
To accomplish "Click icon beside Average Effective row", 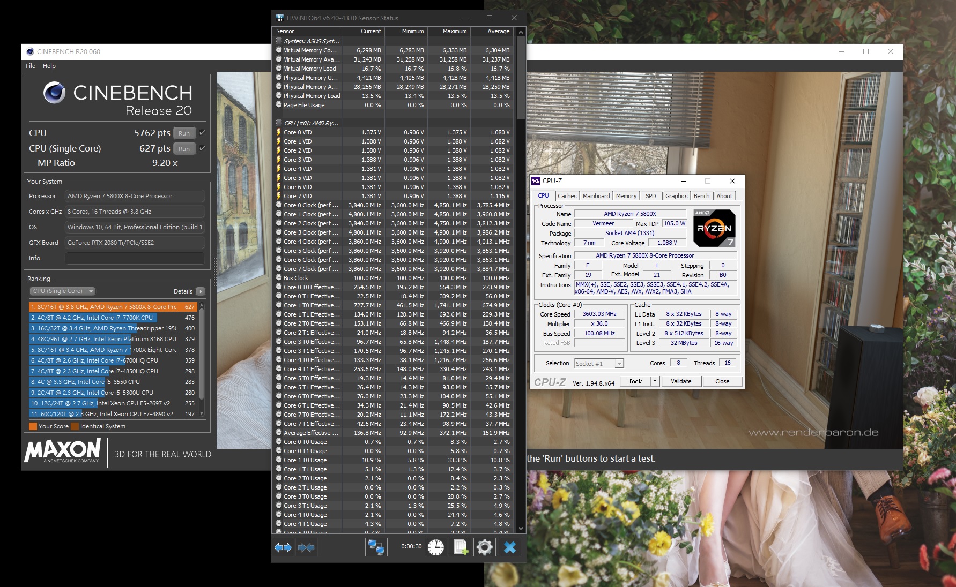I will point(279,433).
